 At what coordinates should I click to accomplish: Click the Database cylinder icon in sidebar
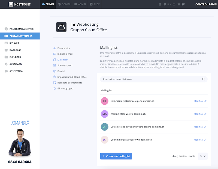(x=6, y=50)
